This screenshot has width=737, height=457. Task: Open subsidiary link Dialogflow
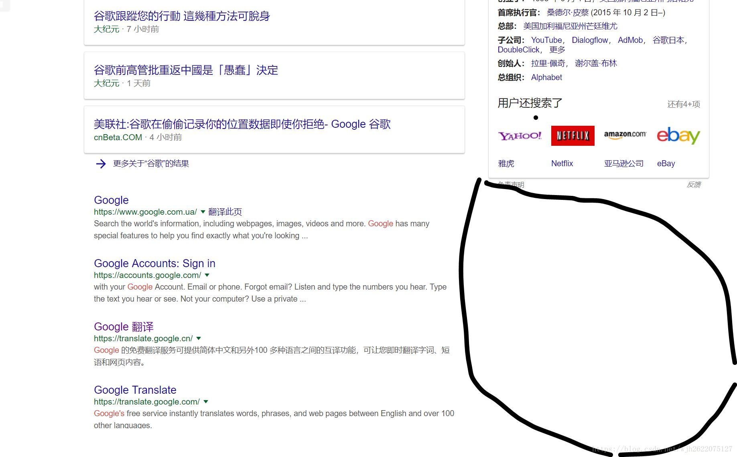[x=590, y=40]
